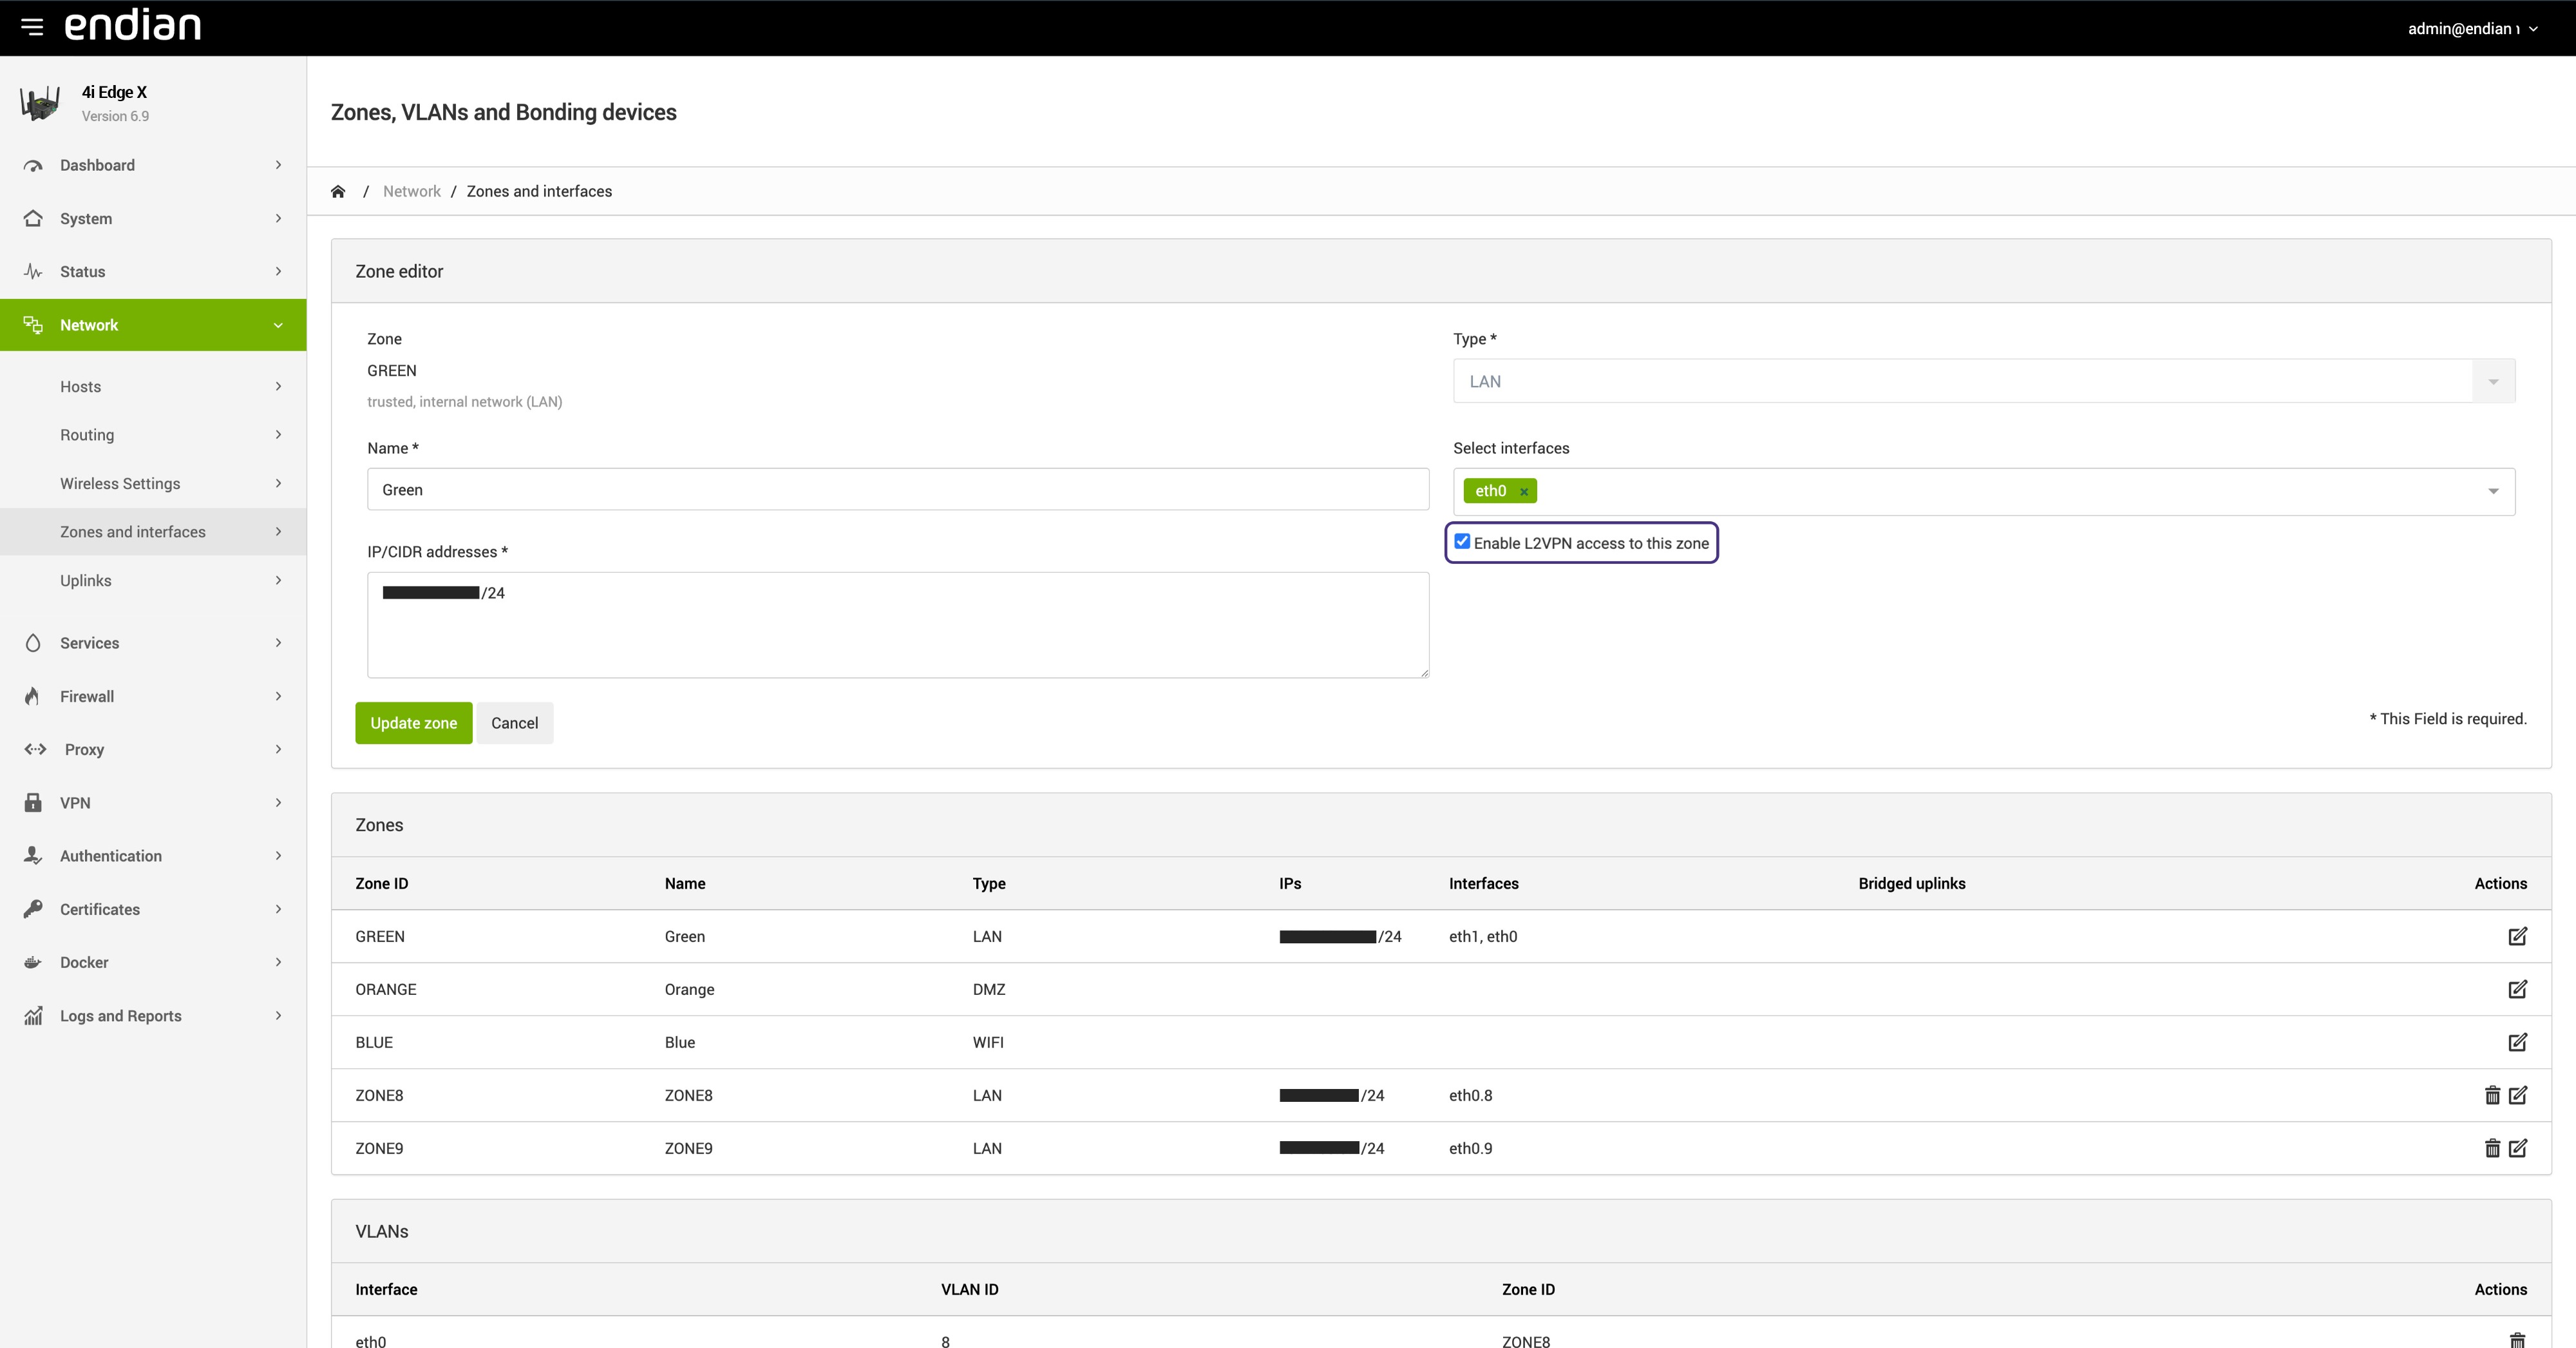Click into the Name input field
The height and width of the screenshot is (1348, 2576).
click(897, 489)
